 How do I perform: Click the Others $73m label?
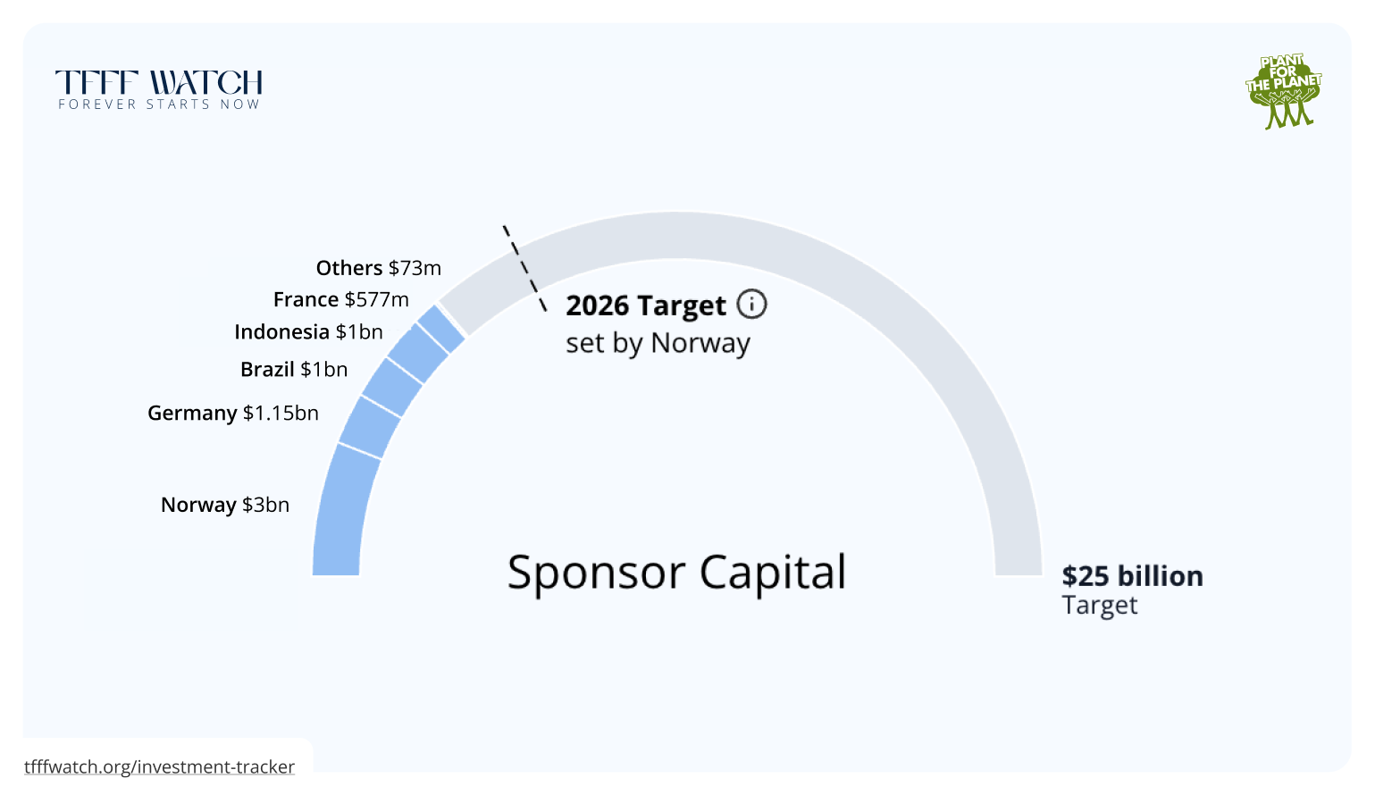(x=379, y=268)
